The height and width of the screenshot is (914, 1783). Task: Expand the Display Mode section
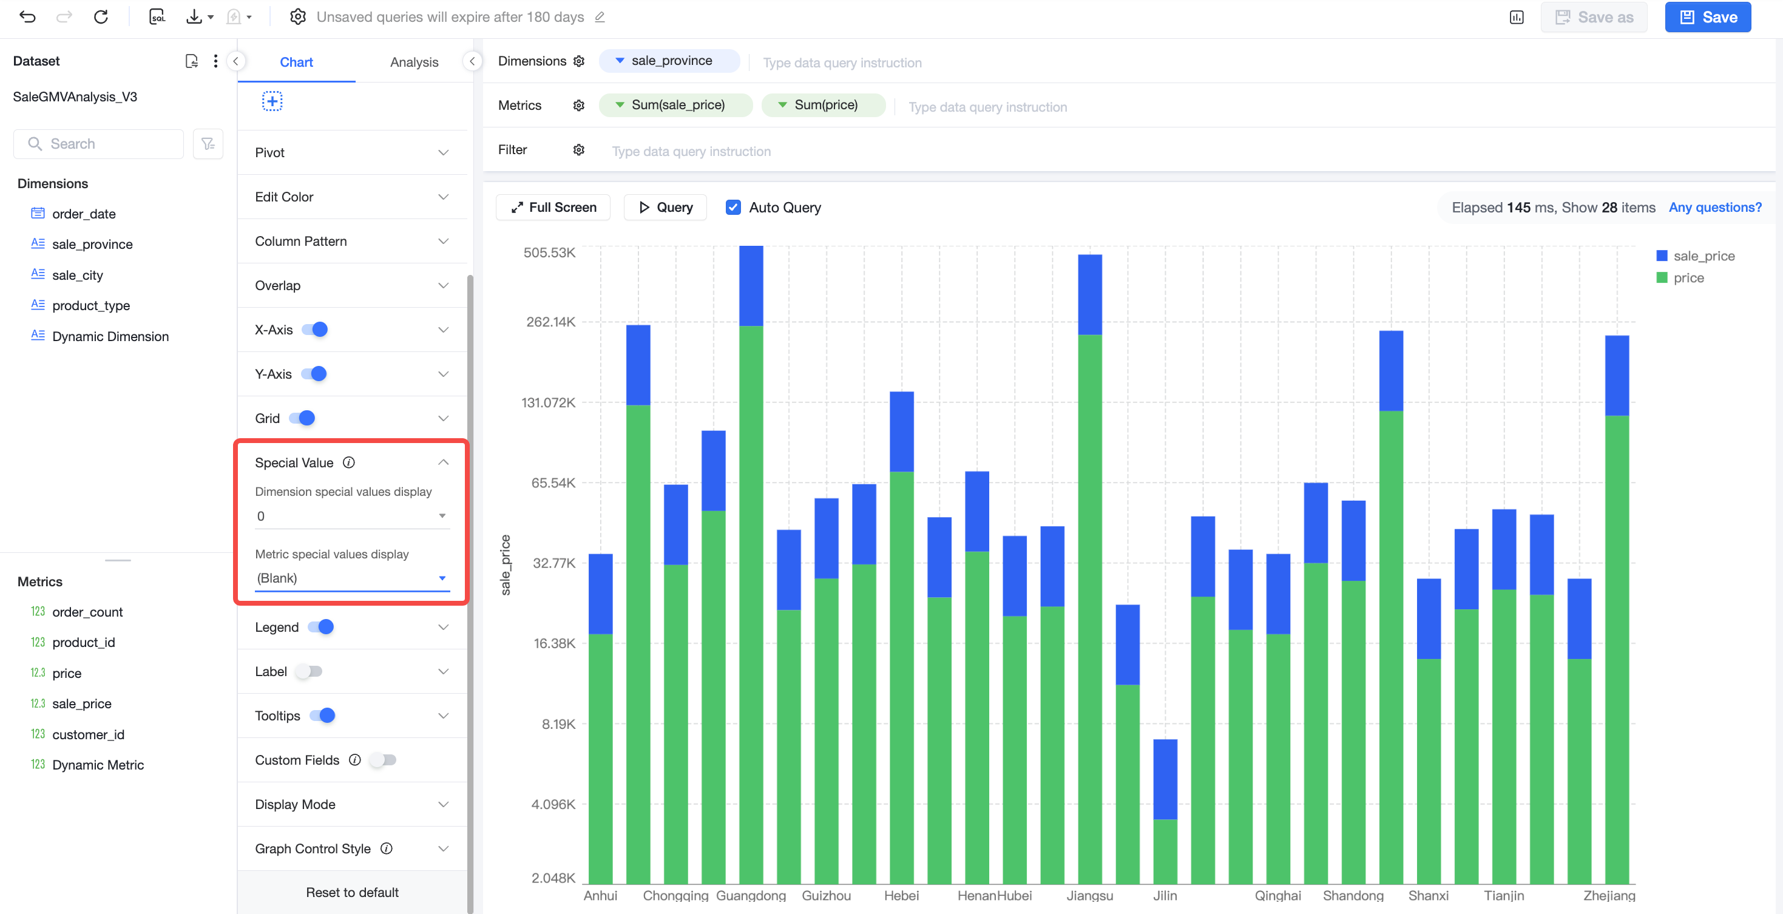351,804
